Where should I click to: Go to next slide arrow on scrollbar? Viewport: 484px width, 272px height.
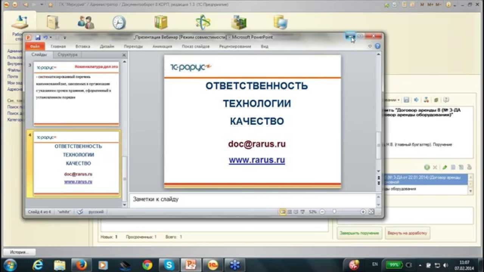click(x=379, y=183)
